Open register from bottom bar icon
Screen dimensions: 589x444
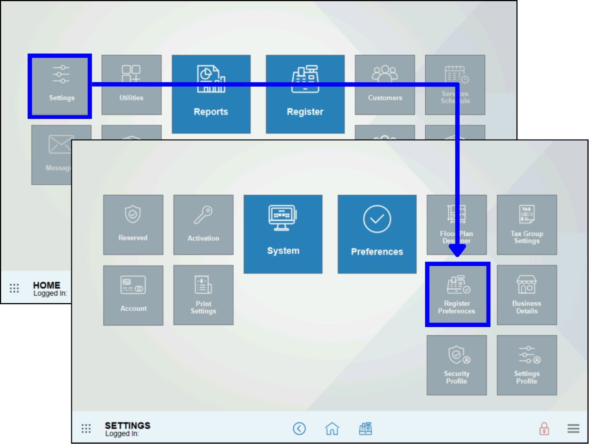(365, 428)
